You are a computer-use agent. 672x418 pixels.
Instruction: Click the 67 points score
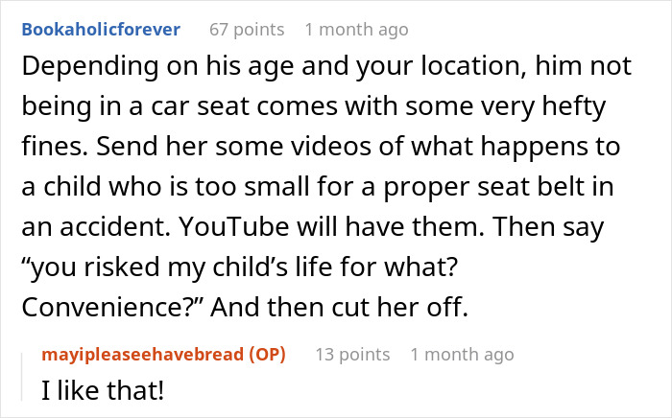click(x=247, y=30)
